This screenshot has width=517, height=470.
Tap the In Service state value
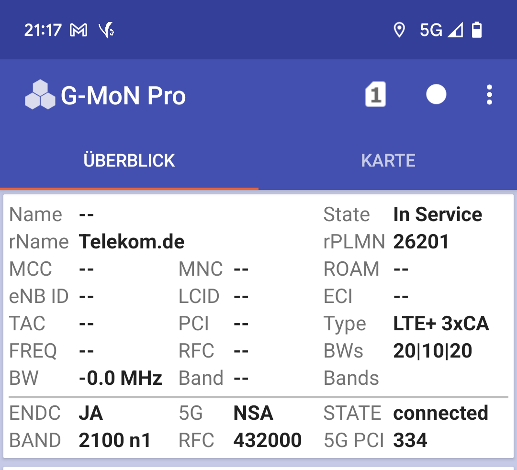[x=438, y=214]
